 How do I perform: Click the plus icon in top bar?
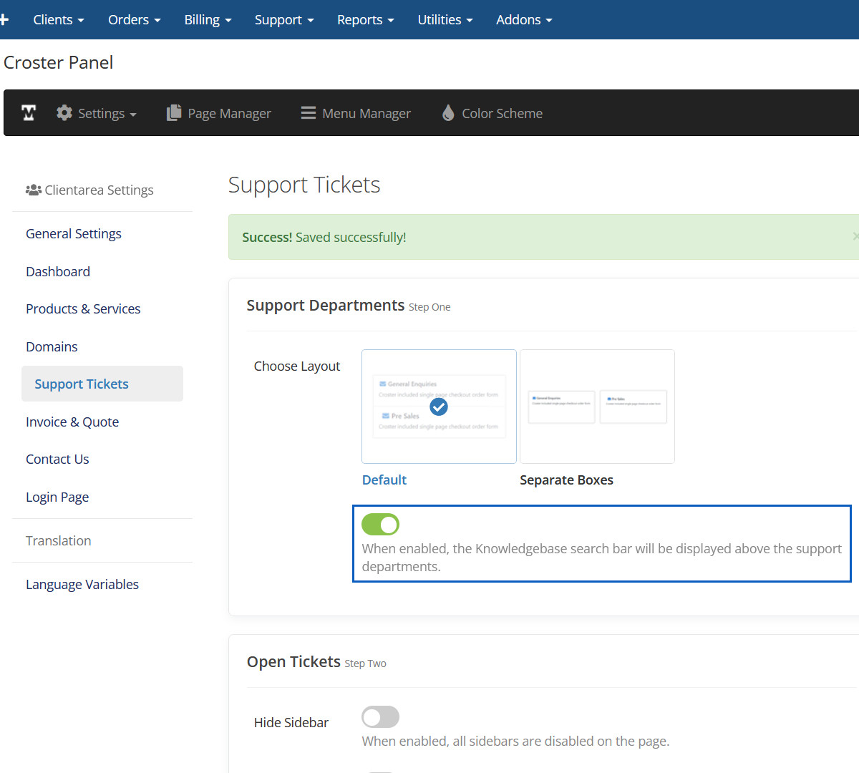click(x=4, y=19)
